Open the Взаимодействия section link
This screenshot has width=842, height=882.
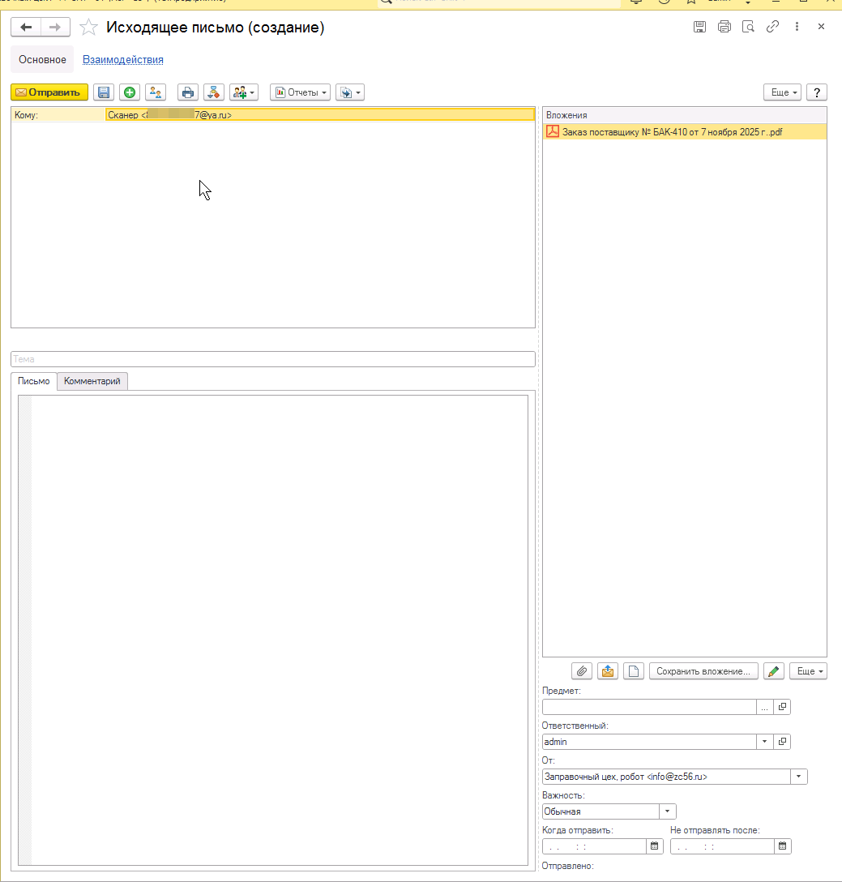(123, 60)
